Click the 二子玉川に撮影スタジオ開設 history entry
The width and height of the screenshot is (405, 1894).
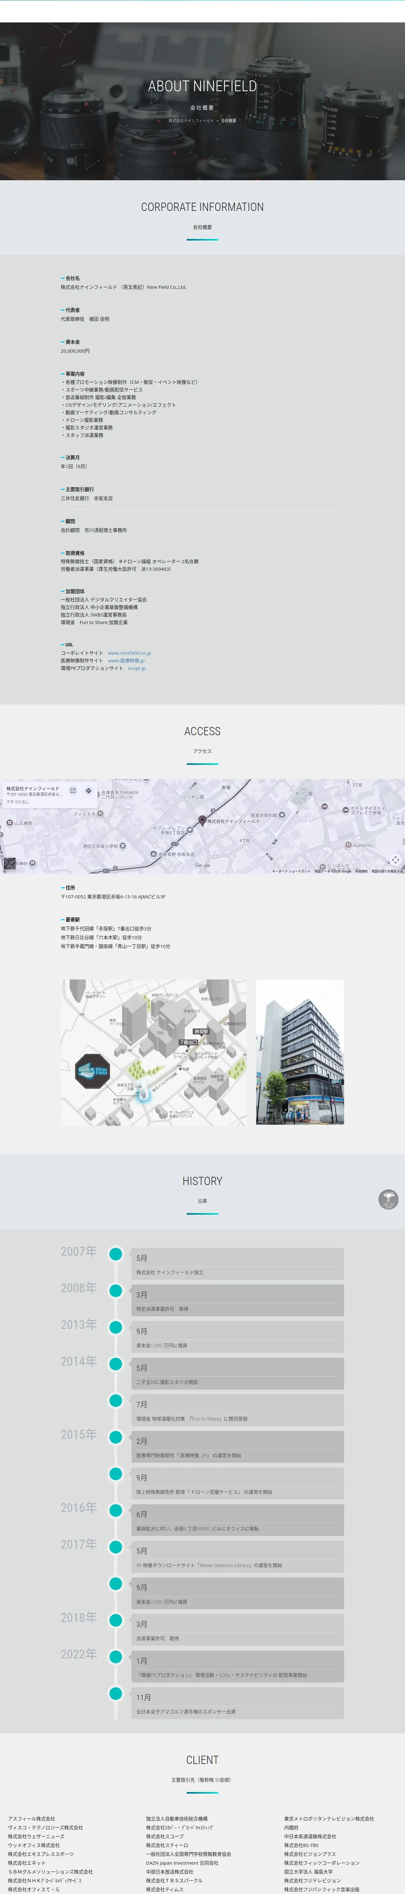pos(167,1382)
